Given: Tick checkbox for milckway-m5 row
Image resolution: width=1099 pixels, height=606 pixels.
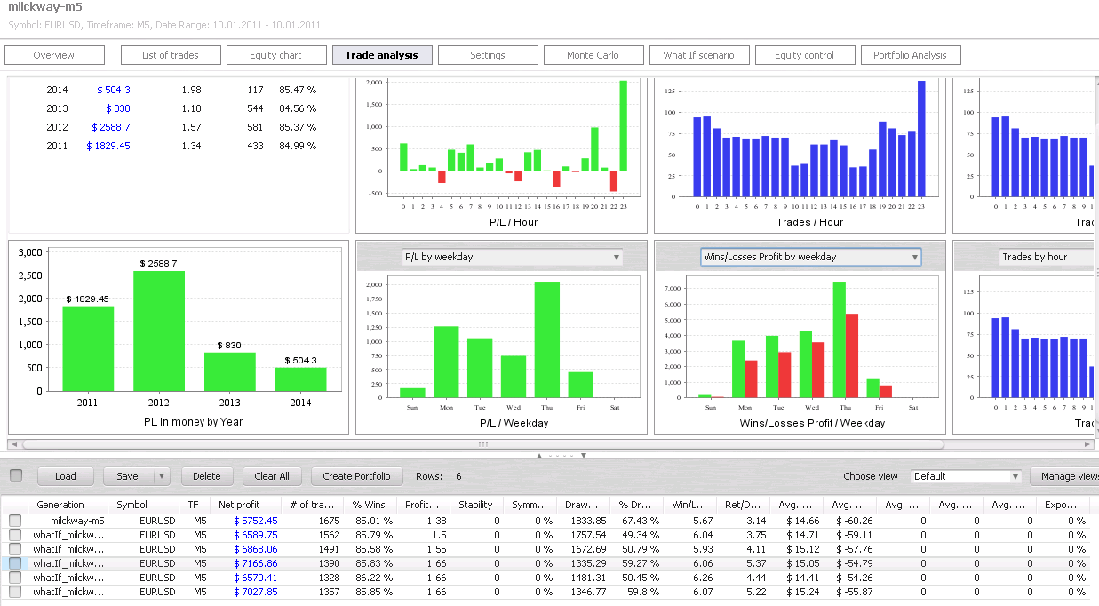Looking at the screenshot, I should click(15, 521).
